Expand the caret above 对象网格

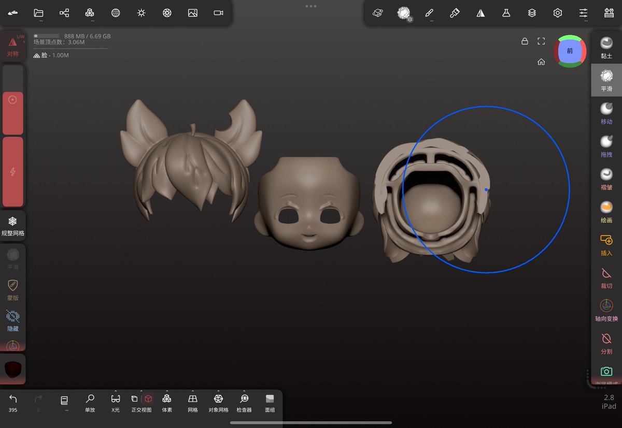pyautogui.click(x=218, y=391)
